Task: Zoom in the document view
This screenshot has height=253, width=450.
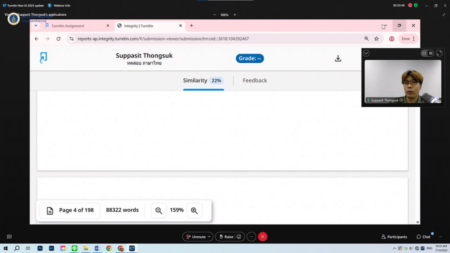Action: tap(194, 210)
